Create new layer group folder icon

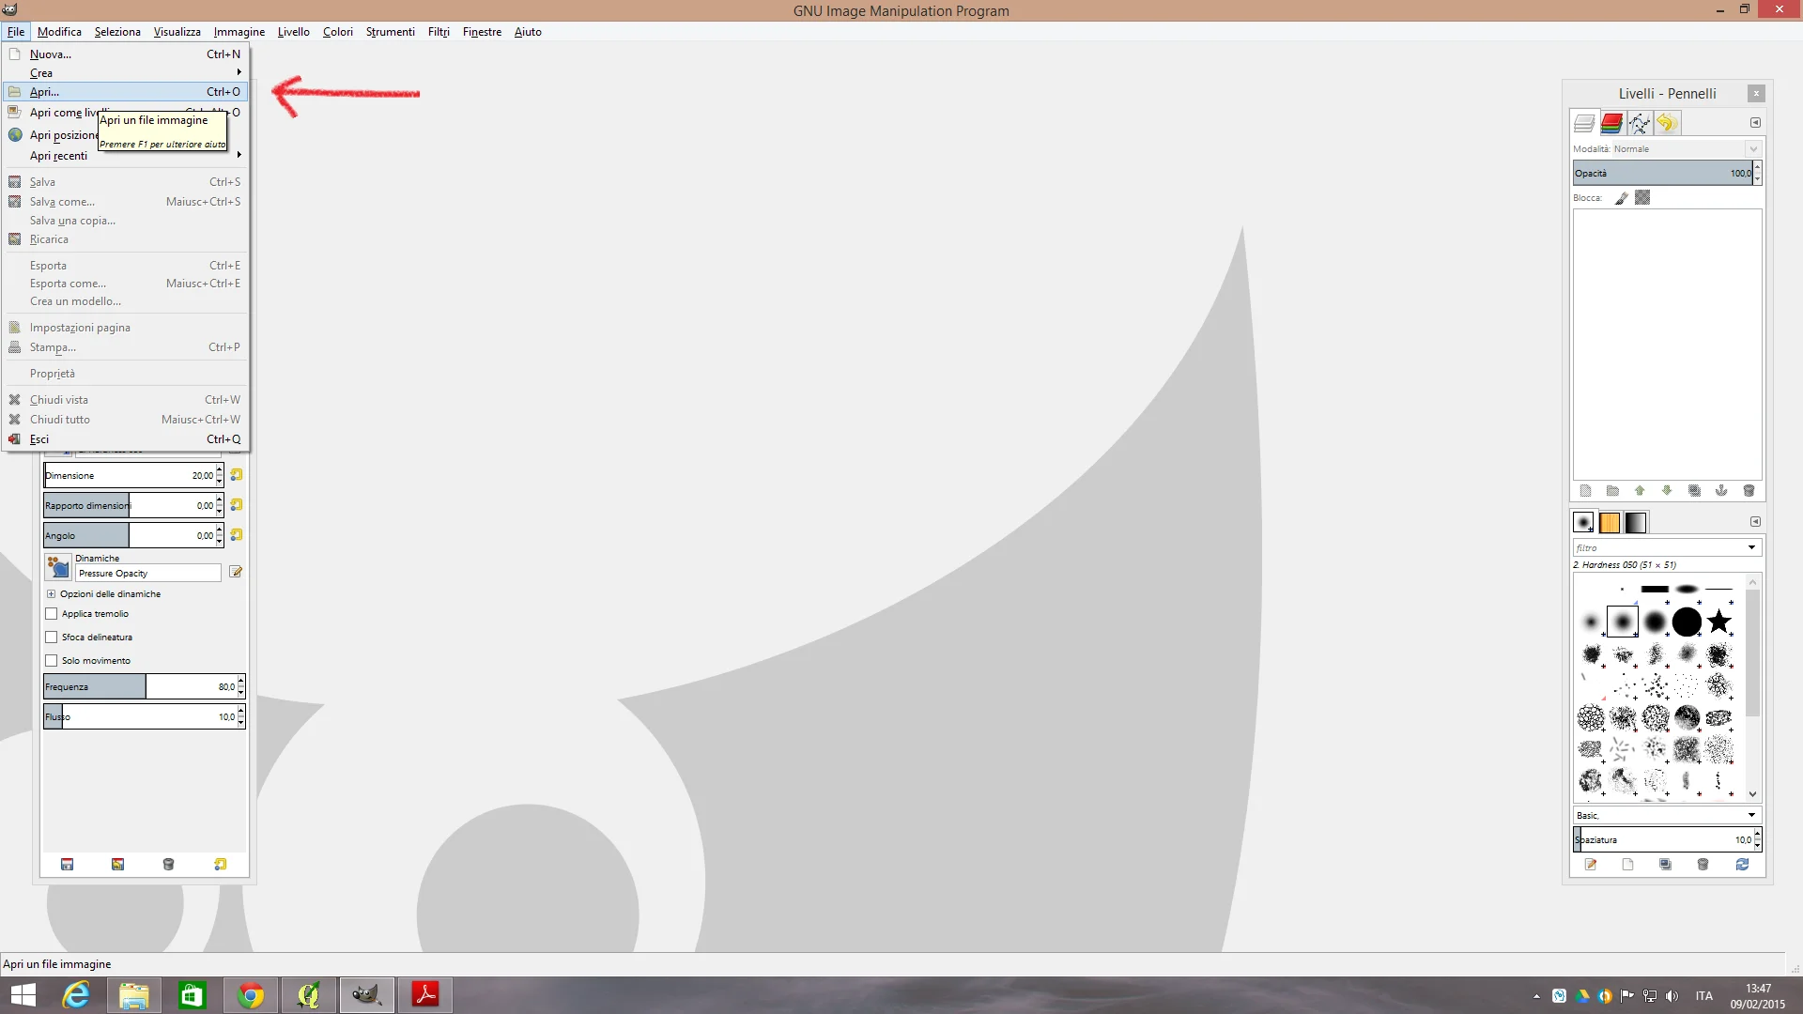1612,491
